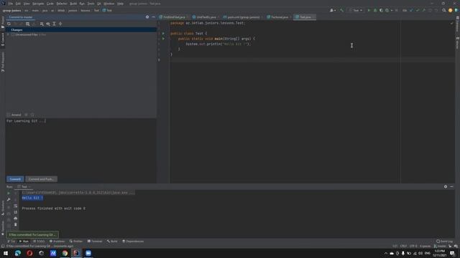Open the Event Log in status bar
This screenshot has height=258, width=460.
point(444,242)
